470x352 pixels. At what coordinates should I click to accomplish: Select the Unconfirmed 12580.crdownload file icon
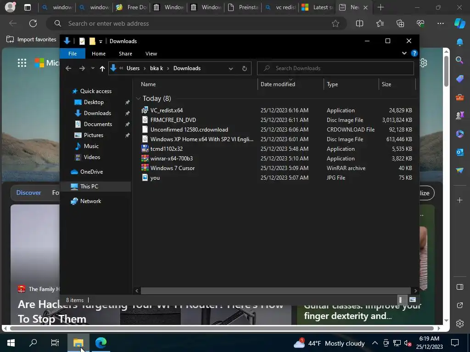pyautogui.click(x=145, y=130)
